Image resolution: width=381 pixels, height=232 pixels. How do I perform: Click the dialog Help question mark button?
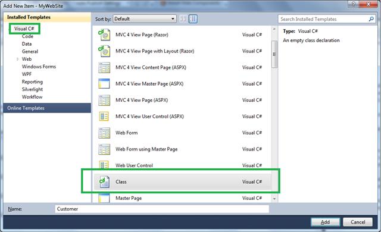[353, 4]
